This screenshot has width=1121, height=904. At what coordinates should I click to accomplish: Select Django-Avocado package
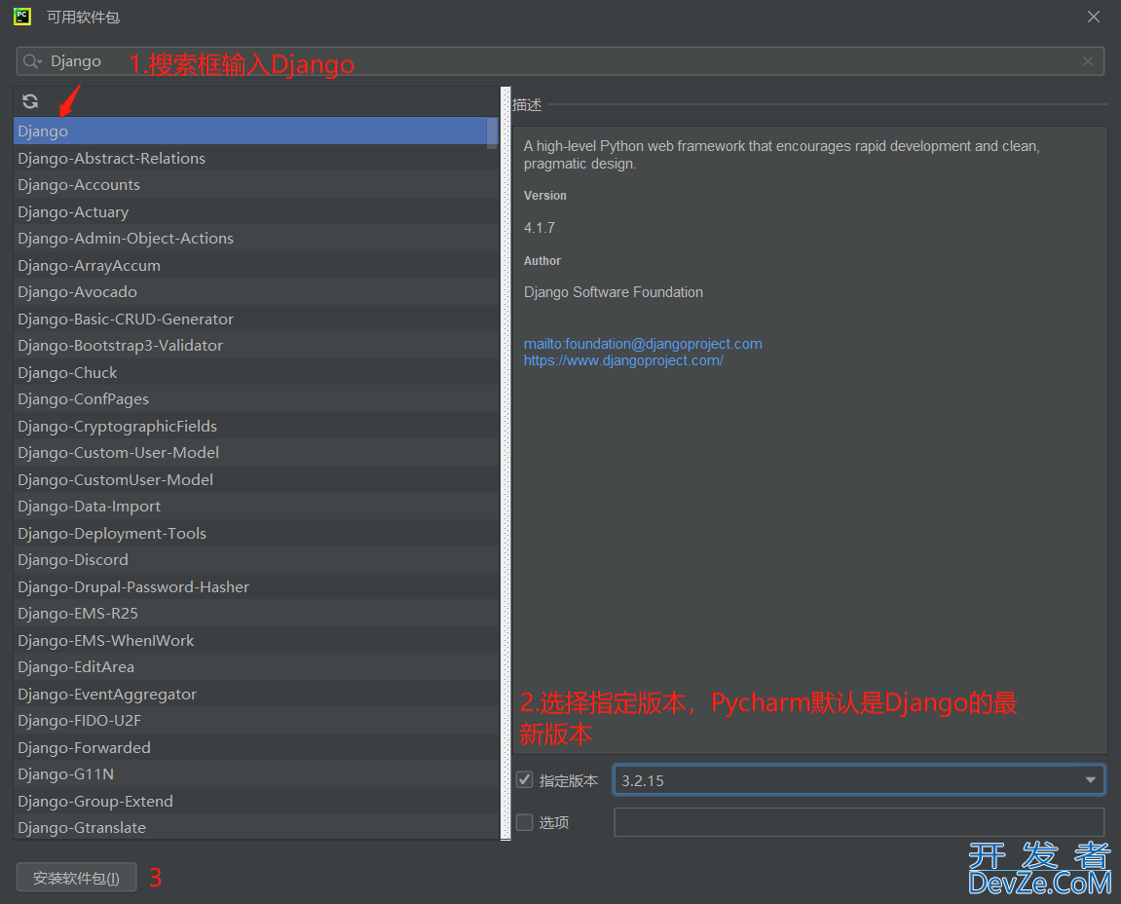coord(255,292)
